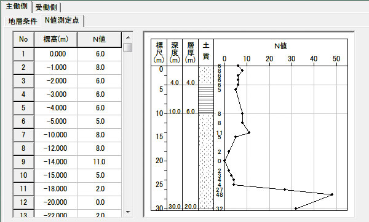Switch to the 受働側 tab

pos(46,7)
